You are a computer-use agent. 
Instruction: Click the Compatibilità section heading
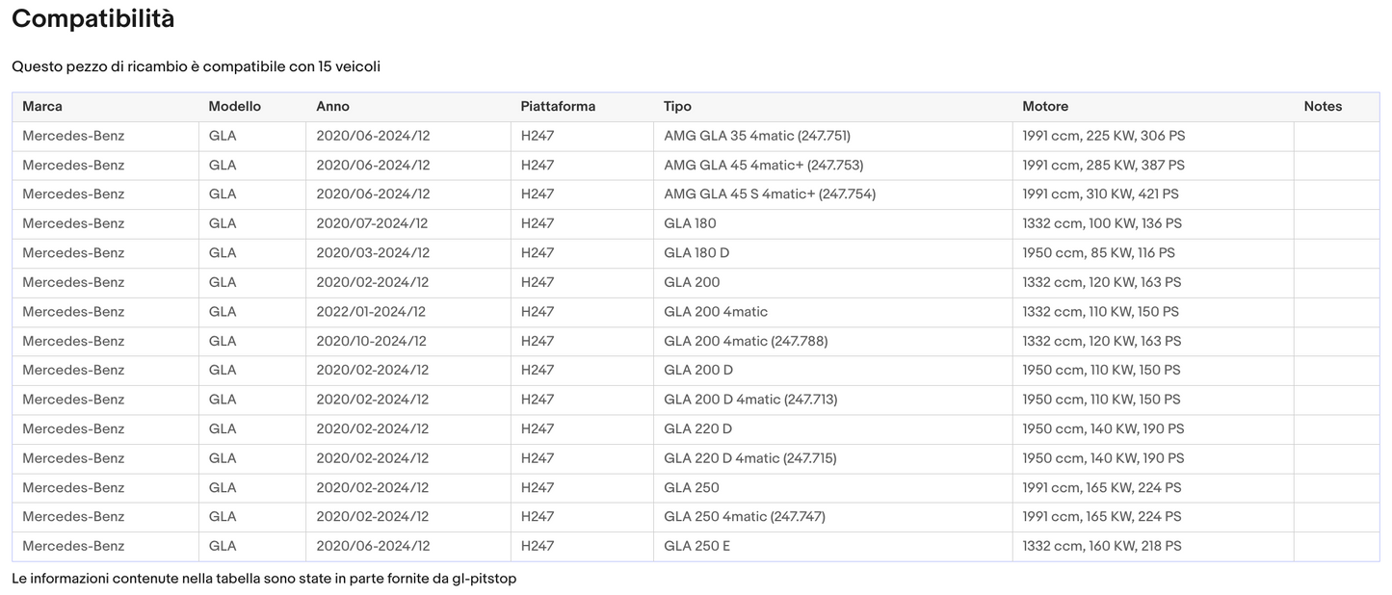click(x=93, y=18)
